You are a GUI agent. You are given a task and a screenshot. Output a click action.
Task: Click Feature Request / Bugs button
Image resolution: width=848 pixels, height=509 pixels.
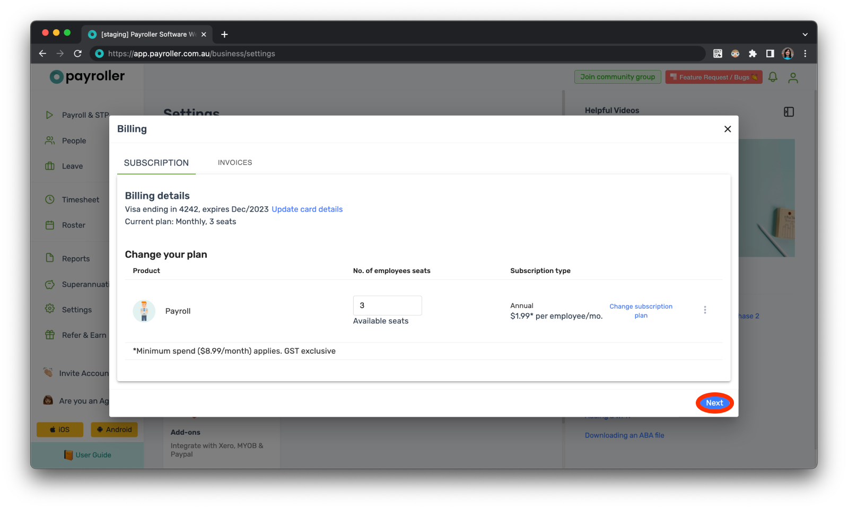714,77
